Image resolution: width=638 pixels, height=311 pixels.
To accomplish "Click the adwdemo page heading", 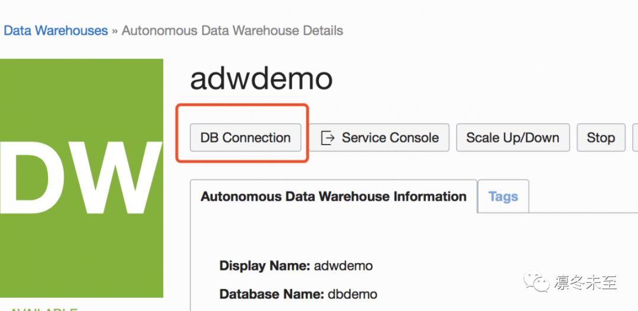I will click(261, 80).
